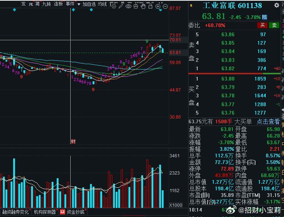Click the stock name 工业富联 601138
The height and width of the screenshot is (217, 284).
click(232, 5)
